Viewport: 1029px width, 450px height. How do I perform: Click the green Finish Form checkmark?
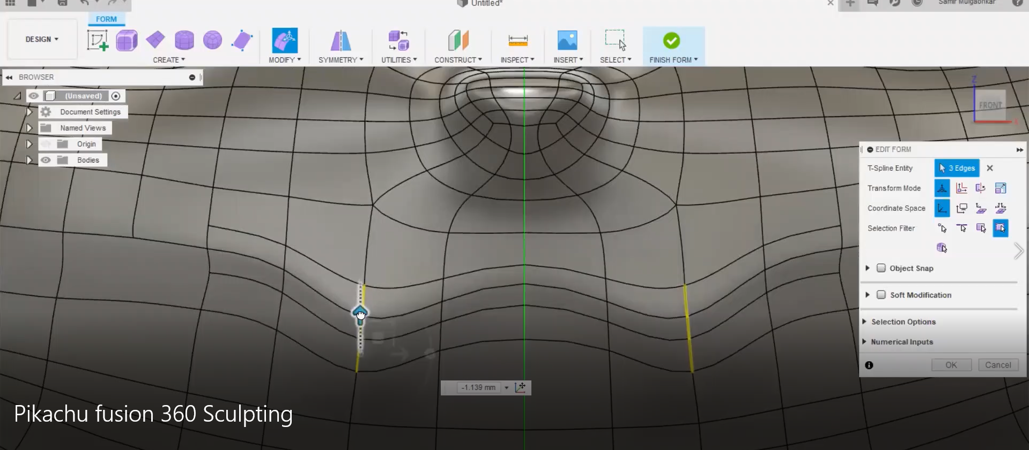pyautogui.click(x=671, y=41)
